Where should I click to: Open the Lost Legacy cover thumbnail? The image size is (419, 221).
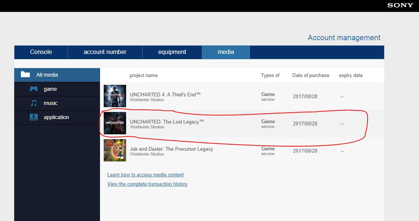(115, 123)
